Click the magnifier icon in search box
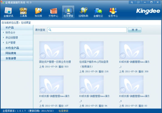 50,30
